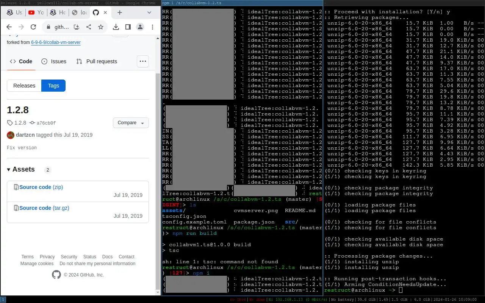Screen dimensions: 485x303
Task: Open the Contact footer link
Action: [127, 257]
